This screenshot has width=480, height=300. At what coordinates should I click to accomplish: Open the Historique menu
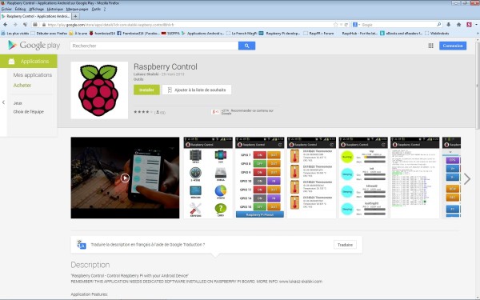point(55,9)
